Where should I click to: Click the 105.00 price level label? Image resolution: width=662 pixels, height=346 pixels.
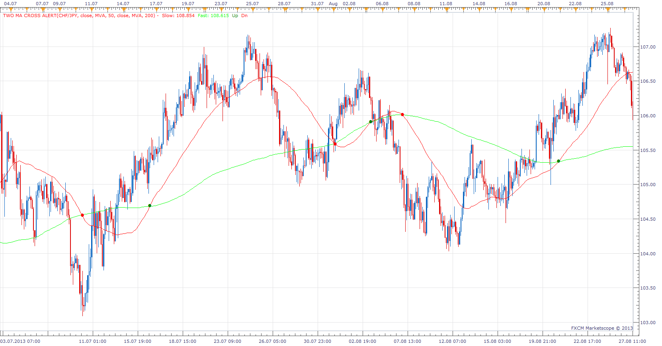coord(648,185)
